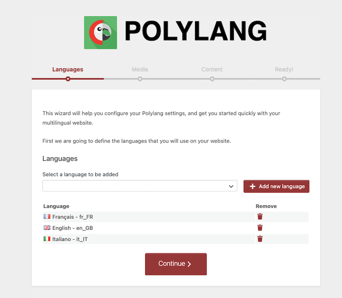Viewport: 342px width, 298px height.
Task: Click the Languages step progress dot
Action: (68, 79)
